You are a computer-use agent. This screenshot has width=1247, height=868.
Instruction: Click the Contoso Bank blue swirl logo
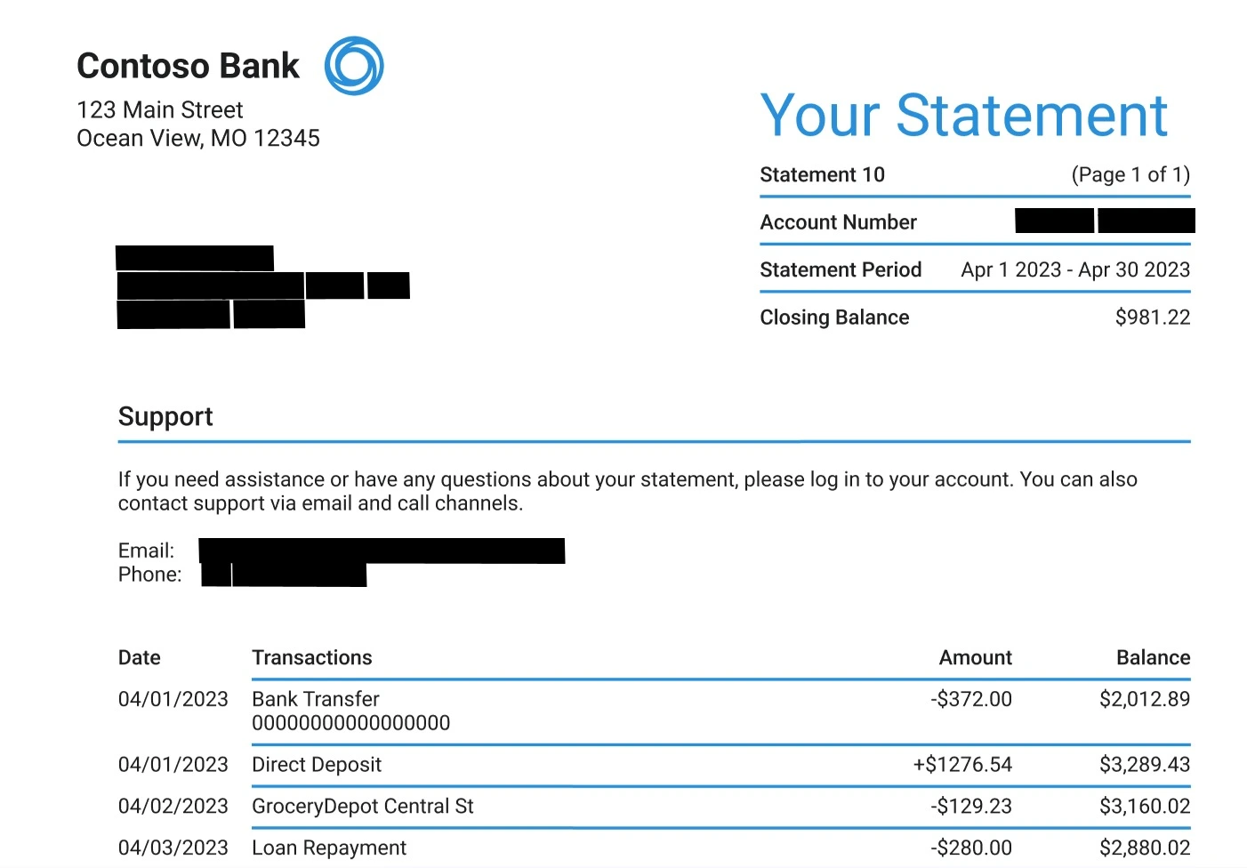(x=353, y=66)
